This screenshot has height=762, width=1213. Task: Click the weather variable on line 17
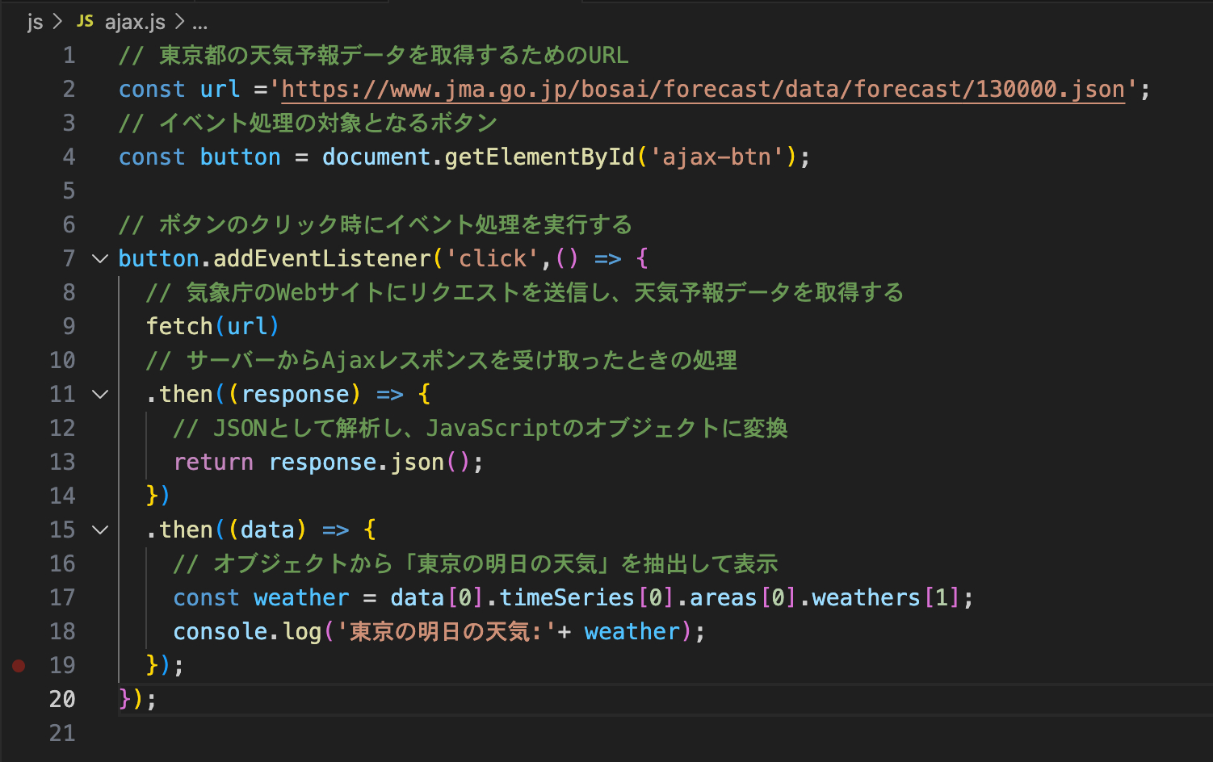(301, 597)
